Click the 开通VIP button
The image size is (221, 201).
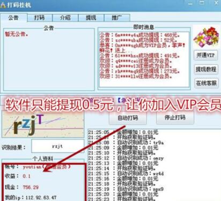(206, 55)
